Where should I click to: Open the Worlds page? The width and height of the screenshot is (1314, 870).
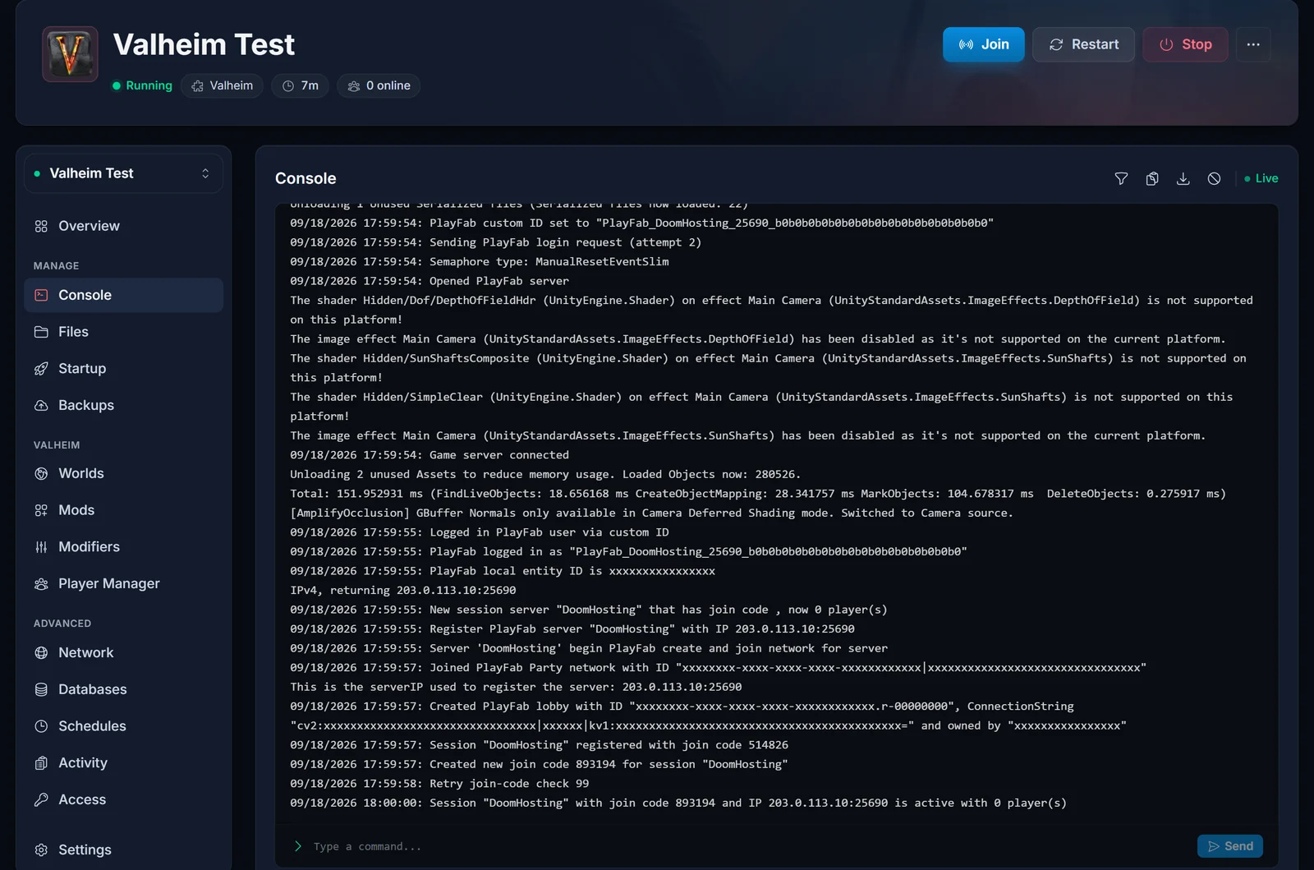(123, 473)
